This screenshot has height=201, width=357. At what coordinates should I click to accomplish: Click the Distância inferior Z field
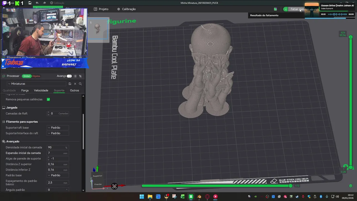[x=58, y=170]
